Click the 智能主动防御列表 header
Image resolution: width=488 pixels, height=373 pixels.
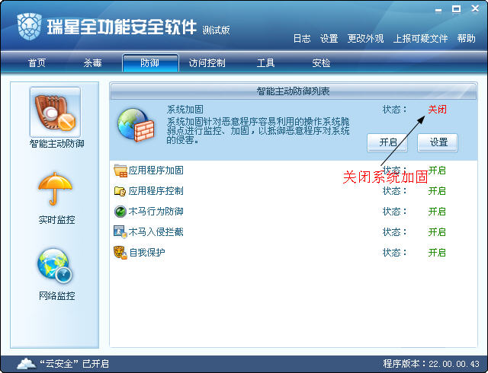pos(293,91)
